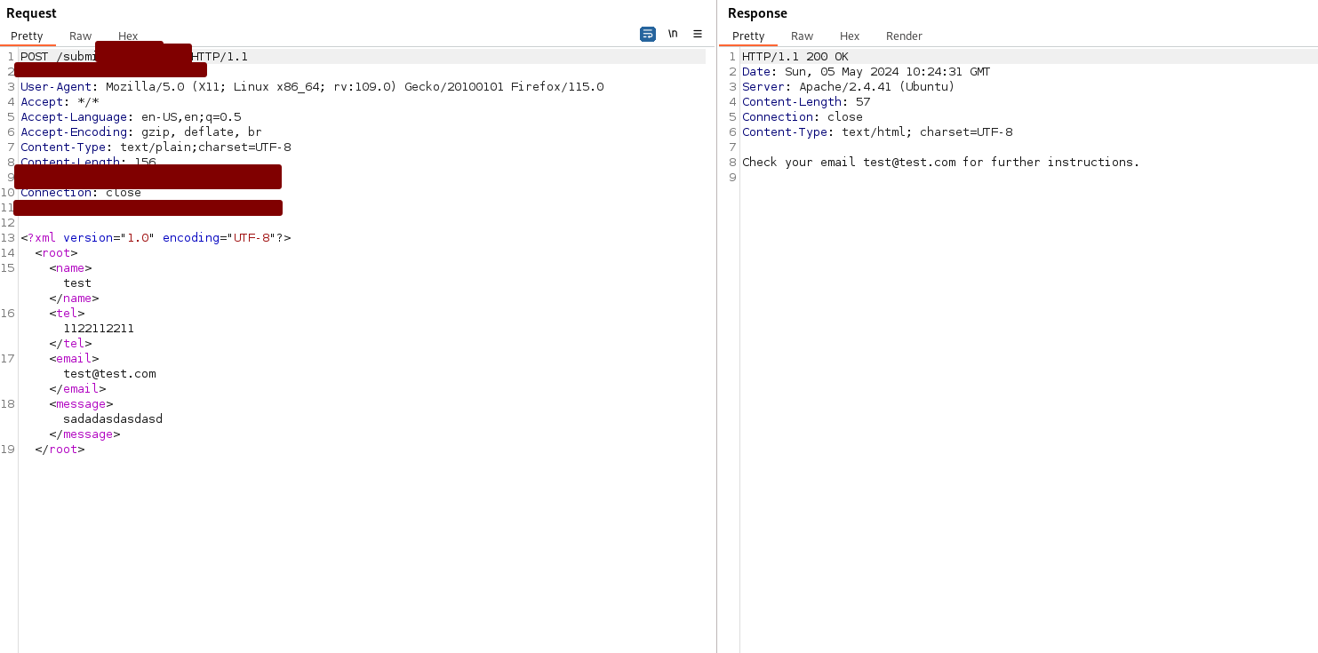This screenshot has height=653, width=1318.
Task: Click the XML version declaration line
Action: point(156,238)
